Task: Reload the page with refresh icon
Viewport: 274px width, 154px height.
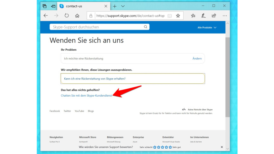Action: 67,16
